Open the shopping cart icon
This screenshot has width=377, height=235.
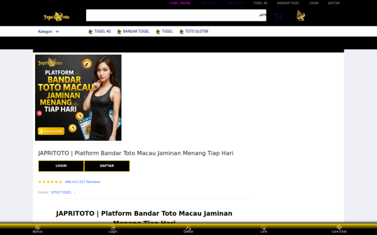pyautogui.click(x=278, y=16)
